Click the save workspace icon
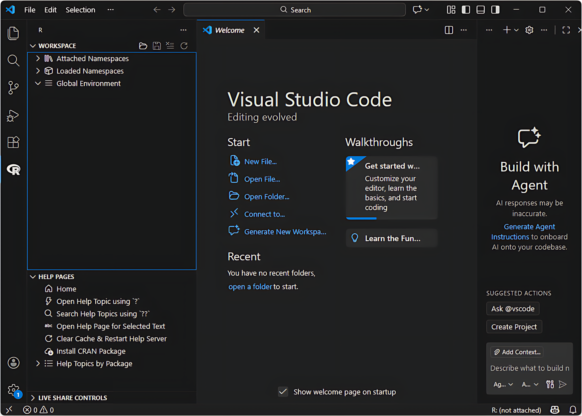Image resolution: width=582 pixels, height=416 pixels. 157,46
